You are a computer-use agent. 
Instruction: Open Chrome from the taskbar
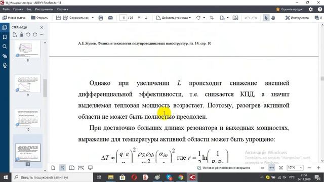click(181, 177)
